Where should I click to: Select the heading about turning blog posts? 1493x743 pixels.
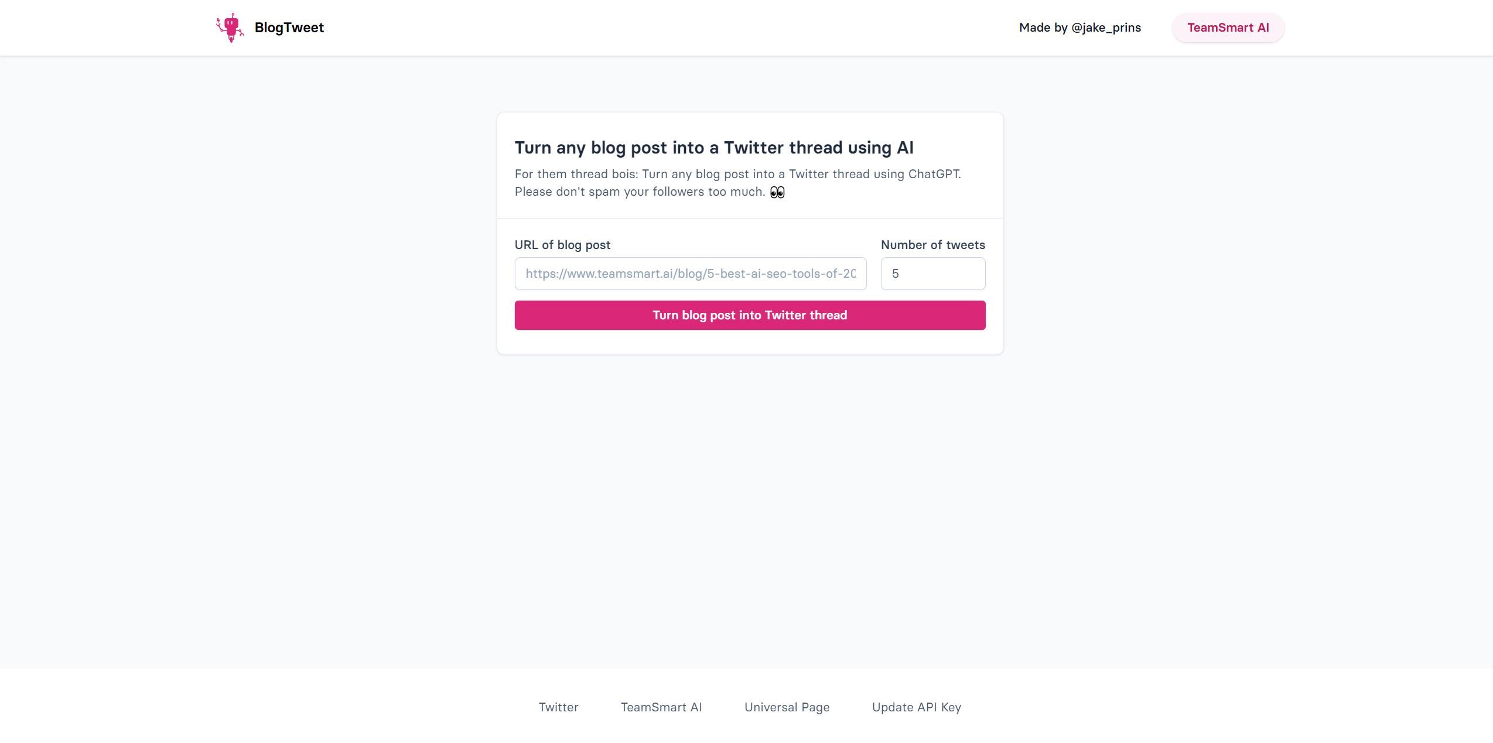point(714,148)
